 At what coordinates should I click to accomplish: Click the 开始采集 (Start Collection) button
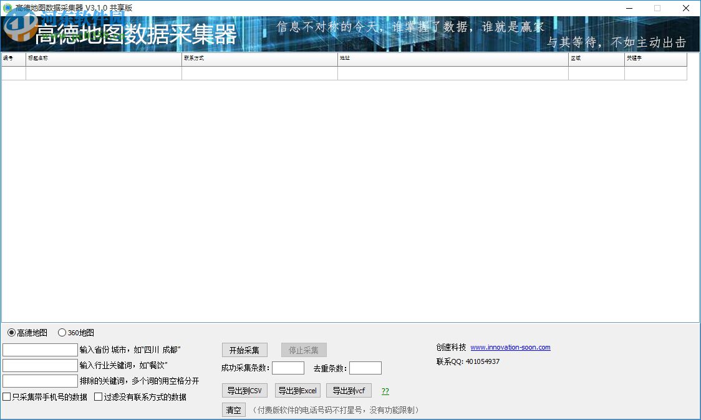pos(244,350)
